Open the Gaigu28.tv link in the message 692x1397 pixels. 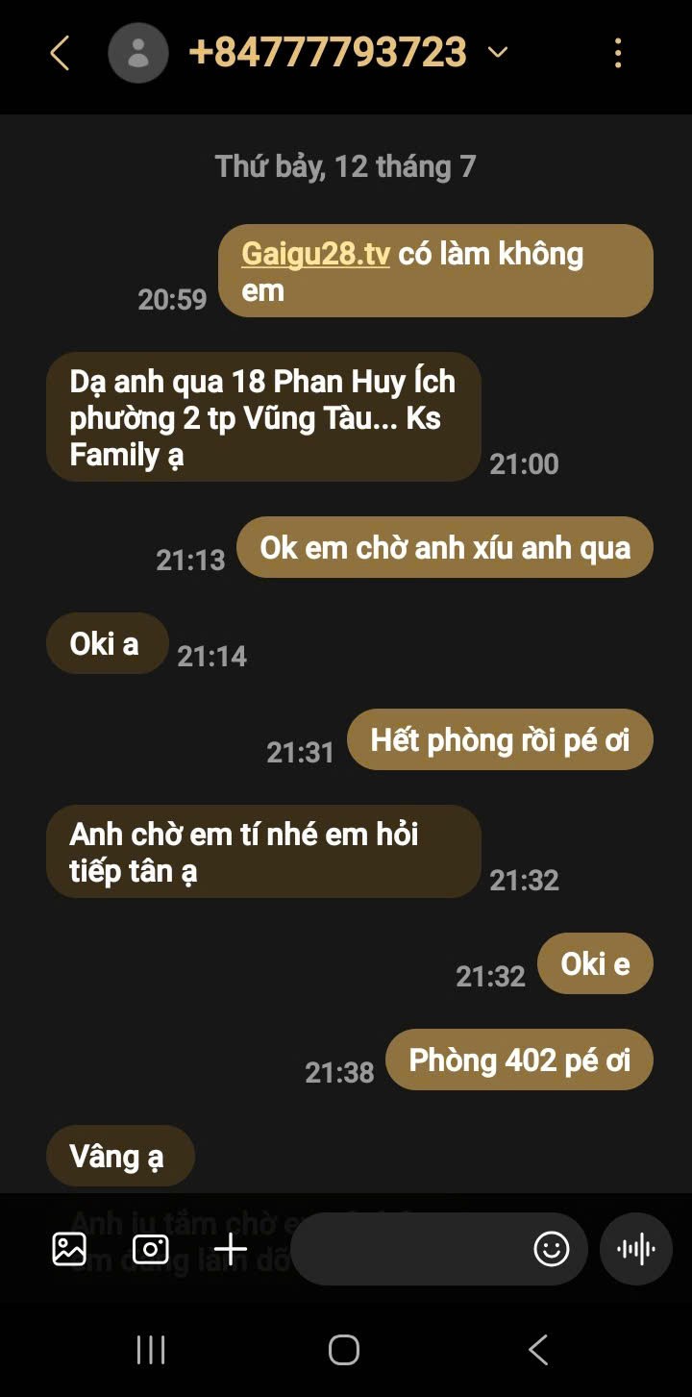pyautogui.click(x=315, y=254)
